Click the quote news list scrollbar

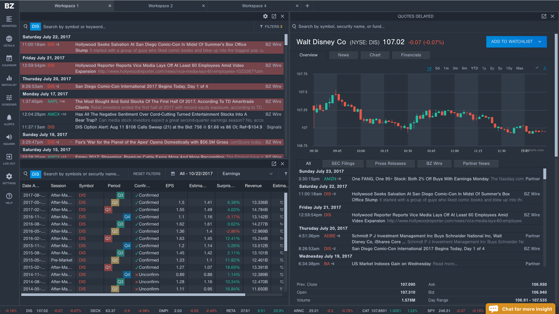pos(545,174)
